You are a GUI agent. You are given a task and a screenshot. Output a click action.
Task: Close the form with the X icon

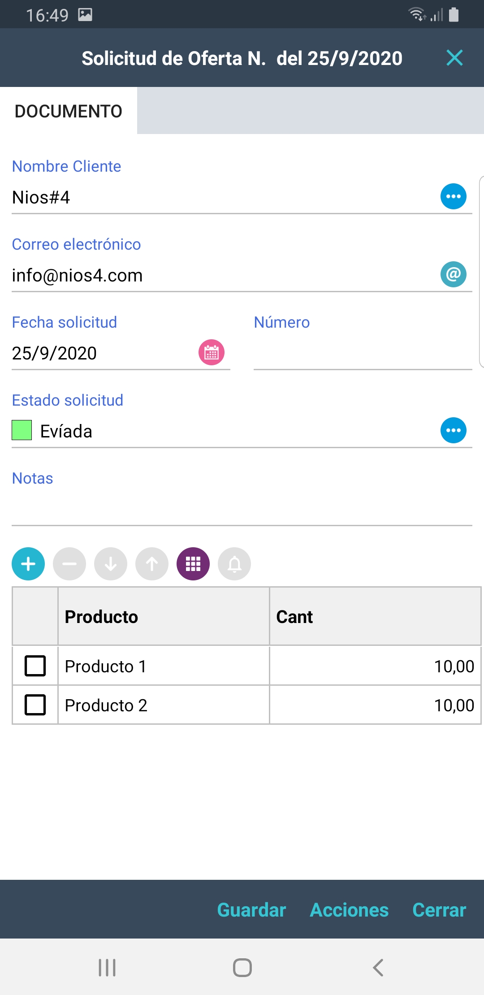pos(454,58)
